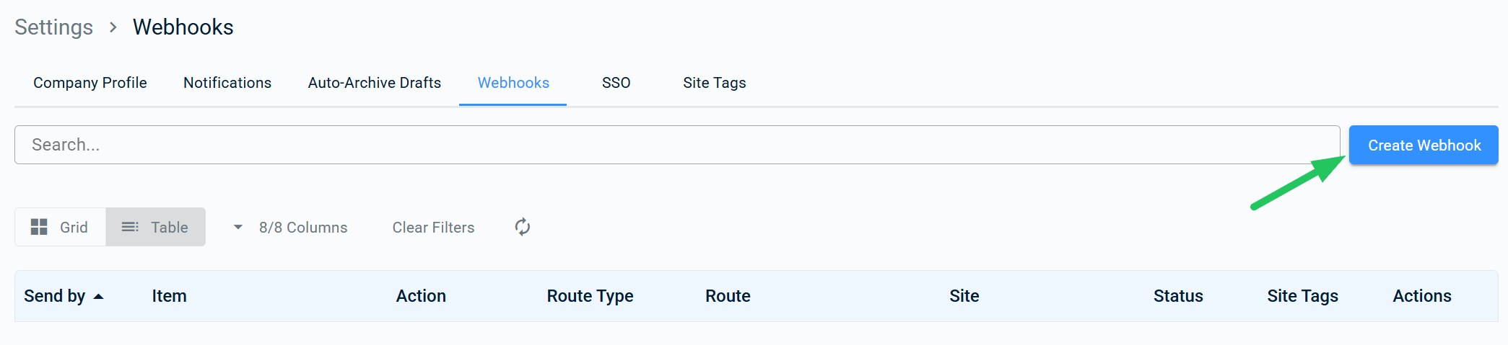Open the 8/8 Columns dropdown arrow

pyautogui.click(x=238, y=227)
